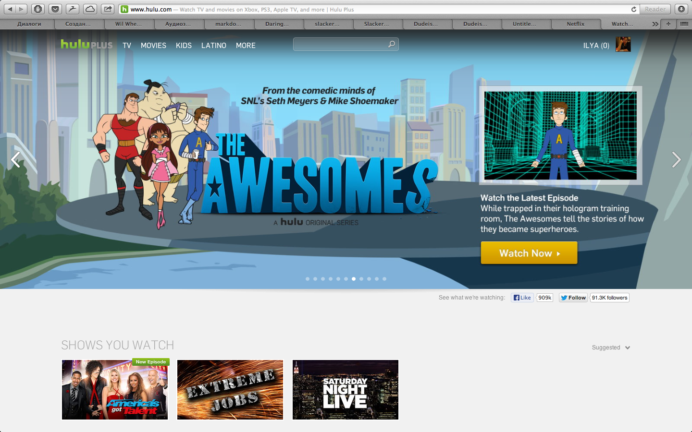
Task: Select the first carousel pagination dot
Action: (308, 279)
